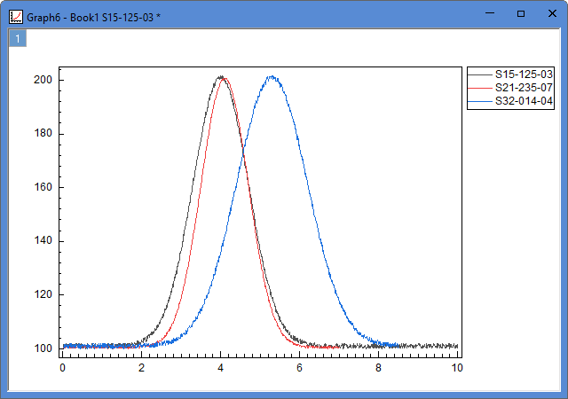Viewport: 568px width, 399px height.
Task: Minimize the Graph6 window
Action: [490, 13]
